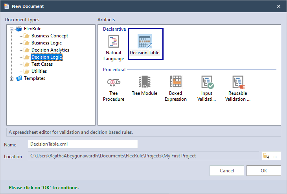
Task: Confirm the dialog with OK
Action: [264, 171]
